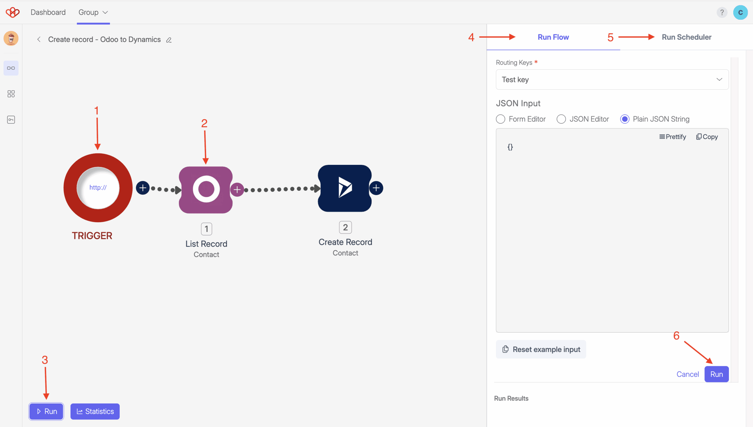Go to Dashboard
Image resolution: width=753 pixels, height=427 pixels.
pyautogui.click(x=48, y=12)
